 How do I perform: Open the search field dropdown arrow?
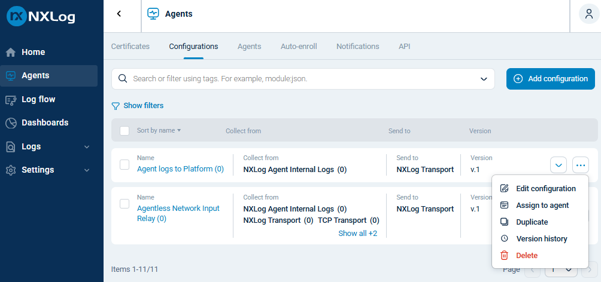pos(484,79)
